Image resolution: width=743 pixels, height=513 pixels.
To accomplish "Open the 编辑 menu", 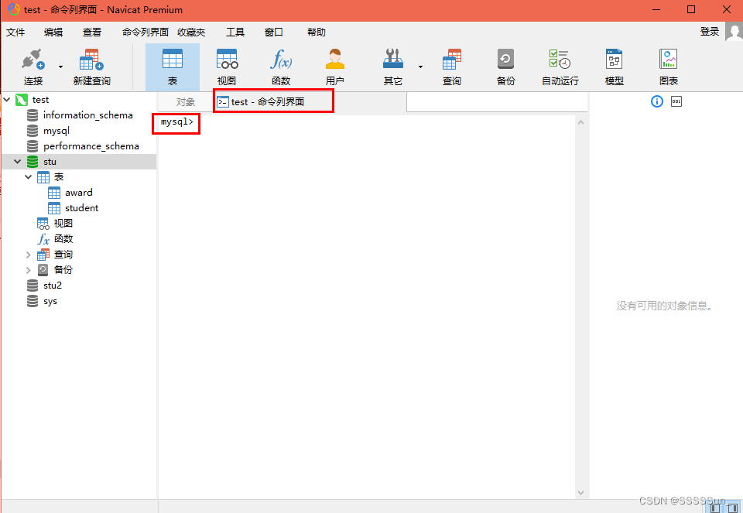I will pos(53,32).
